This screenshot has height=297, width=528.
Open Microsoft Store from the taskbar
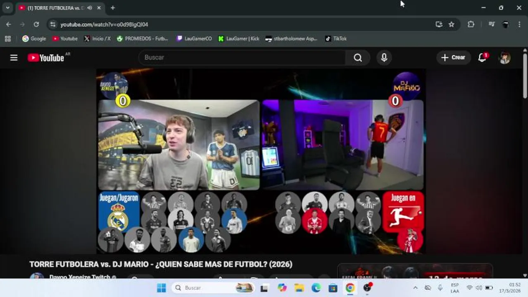pyautogui.click(x=333, y=288)
